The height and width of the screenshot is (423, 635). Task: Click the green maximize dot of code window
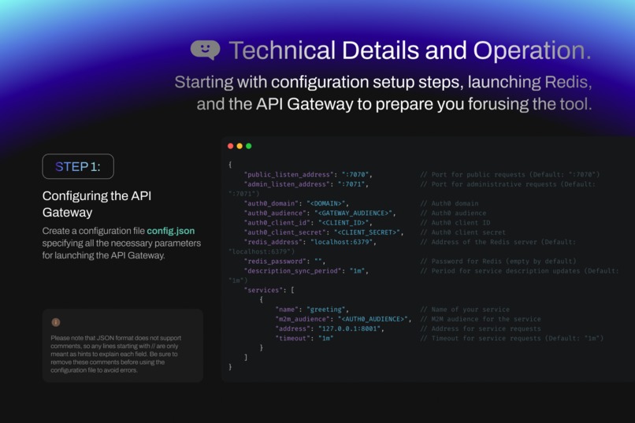pos(249,147)
